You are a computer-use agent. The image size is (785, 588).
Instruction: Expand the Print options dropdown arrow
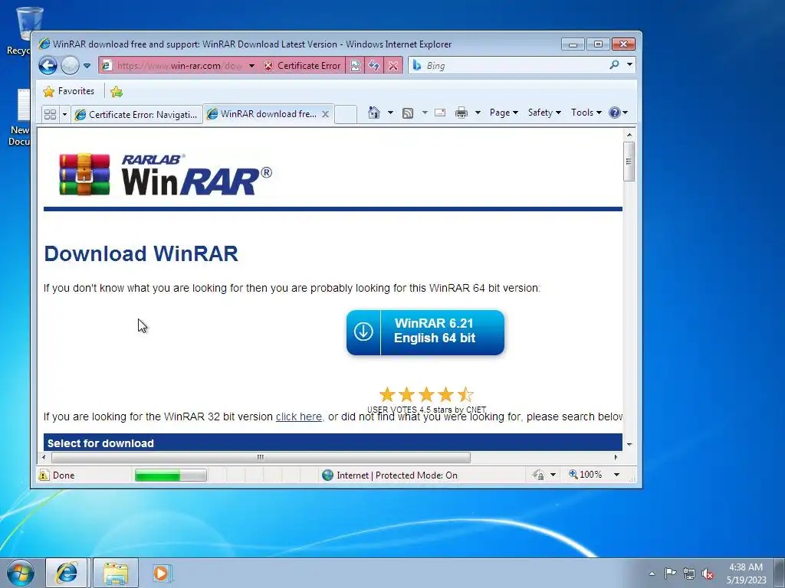[478, 113]
